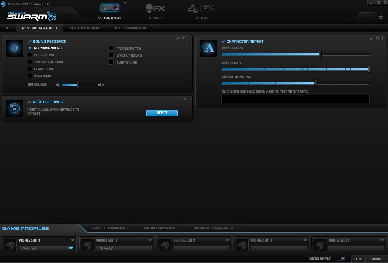388x263 pixels.
Task: Expand the device selector arrow near Vulcan II Mini
Action: coord(125,3)
